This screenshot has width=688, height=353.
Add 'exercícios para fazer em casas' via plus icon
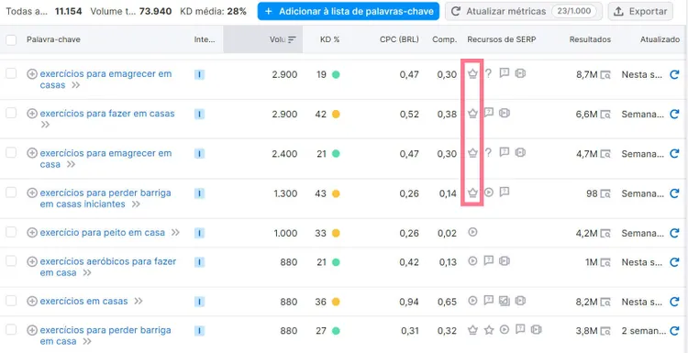[x=32, y=114]
